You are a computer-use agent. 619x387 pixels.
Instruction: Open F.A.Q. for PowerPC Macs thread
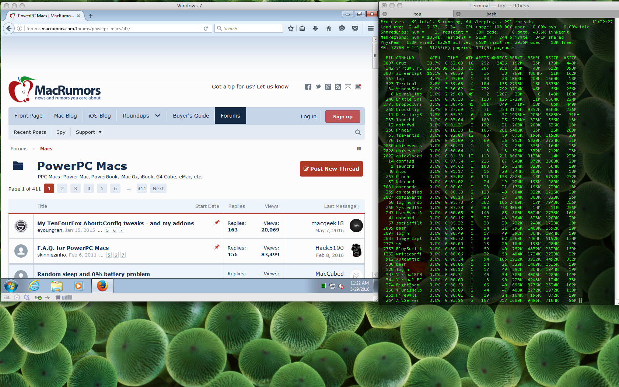click(x=73, y=248)
